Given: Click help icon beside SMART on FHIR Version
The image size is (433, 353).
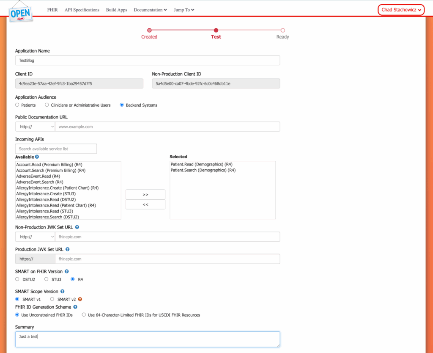Looking at the screenshot, I should [x=67, y=271].
